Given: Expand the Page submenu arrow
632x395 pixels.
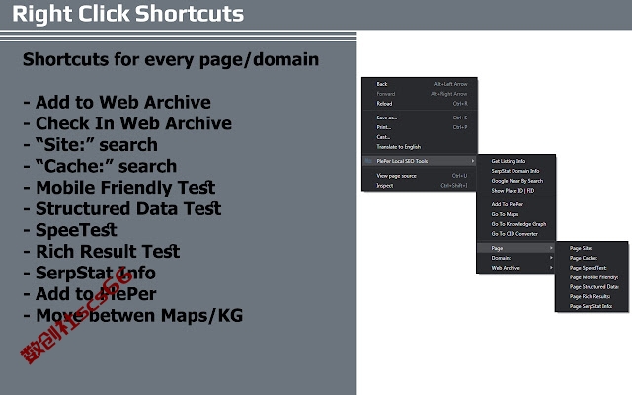Looking at the screenshot, I should [551, 248].
